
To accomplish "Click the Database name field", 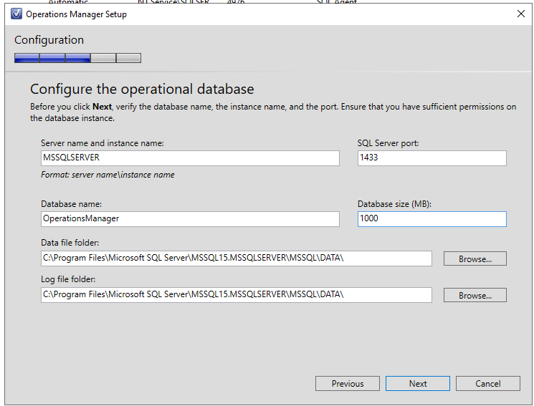I will 190,219.
